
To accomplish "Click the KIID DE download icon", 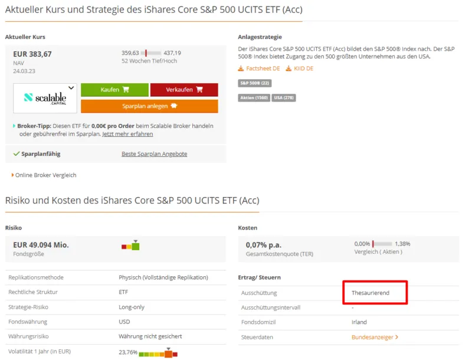I will tap(289, 68).
